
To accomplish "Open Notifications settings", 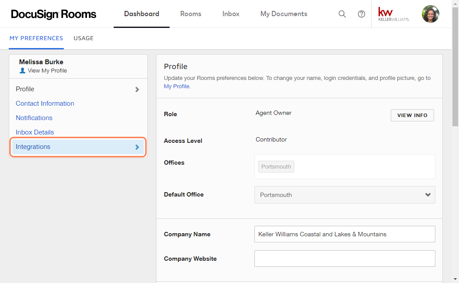I will point(34,118).
